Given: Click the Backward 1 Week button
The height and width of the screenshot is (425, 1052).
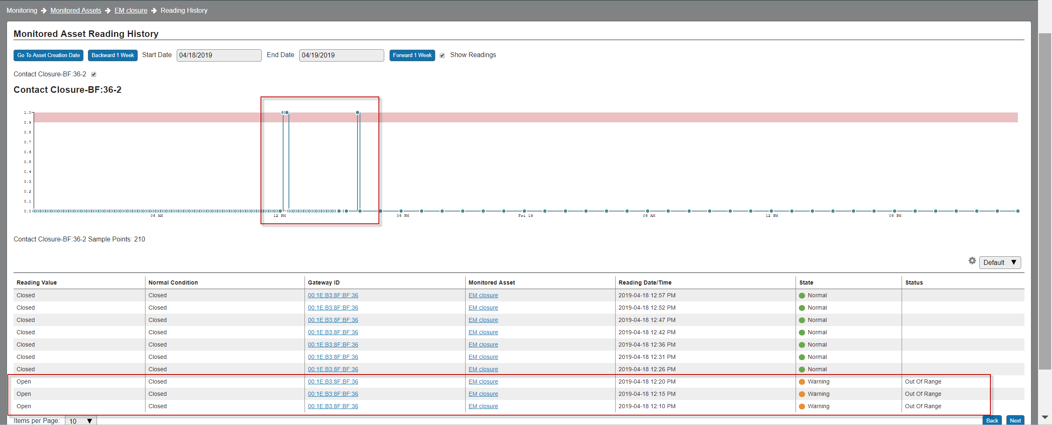Looking at the screenshot, I should point(113,55).
